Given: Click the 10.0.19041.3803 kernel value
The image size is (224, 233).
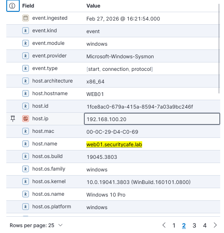Looking at the screenshot, I should click(138, 182).
